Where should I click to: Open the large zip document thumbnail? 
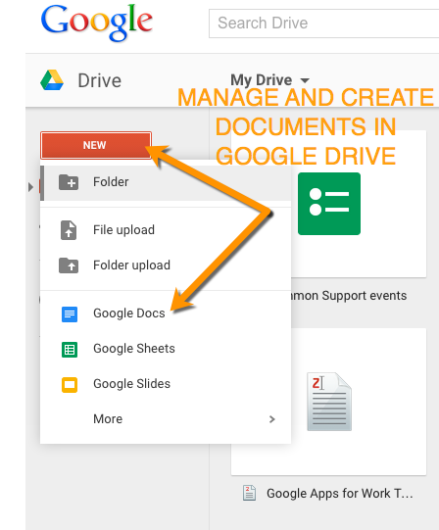coord(329,402)
